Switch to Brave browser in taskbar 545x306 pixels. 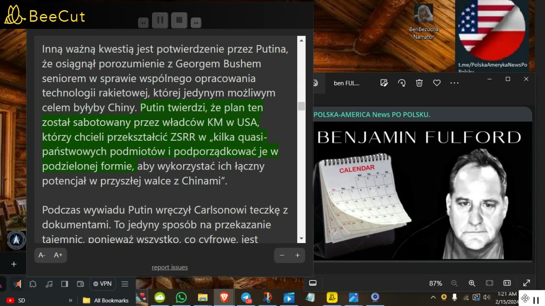tap(224, 297)
